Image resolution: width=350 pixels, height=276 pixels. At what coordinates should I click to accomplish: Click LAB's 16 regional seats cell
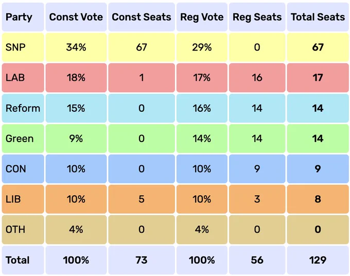[x=257, y=78]
